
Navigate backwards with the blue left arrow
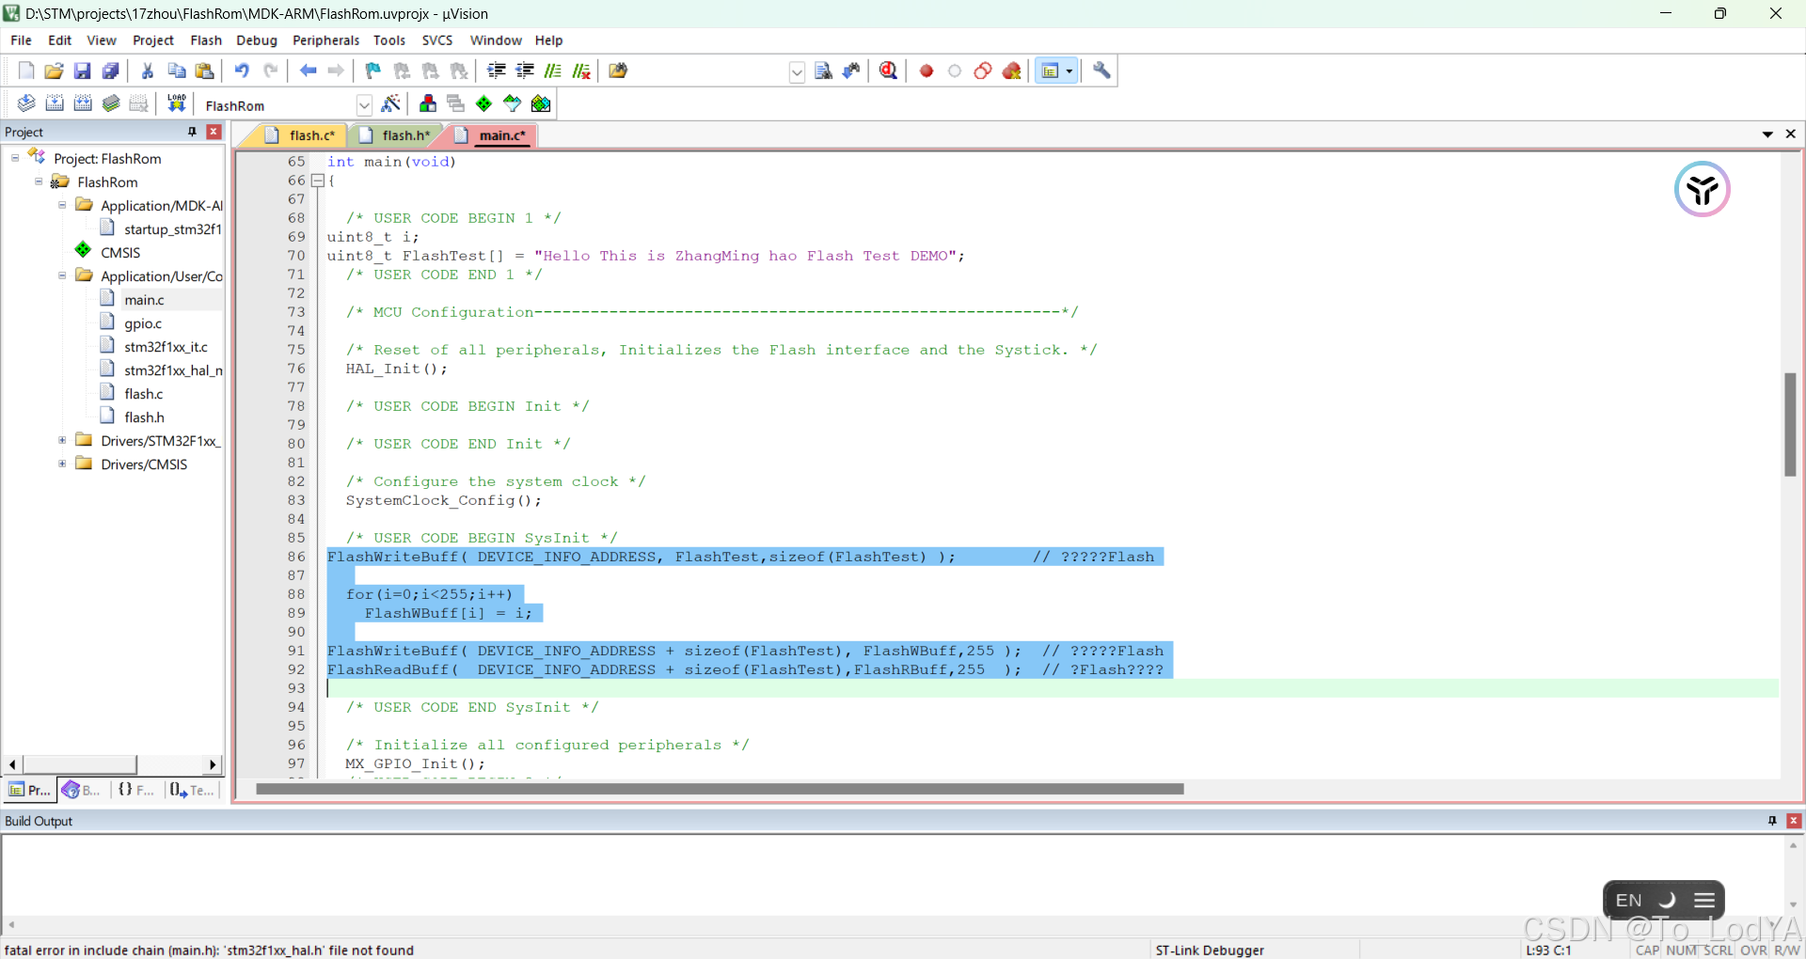coord(308,71)
